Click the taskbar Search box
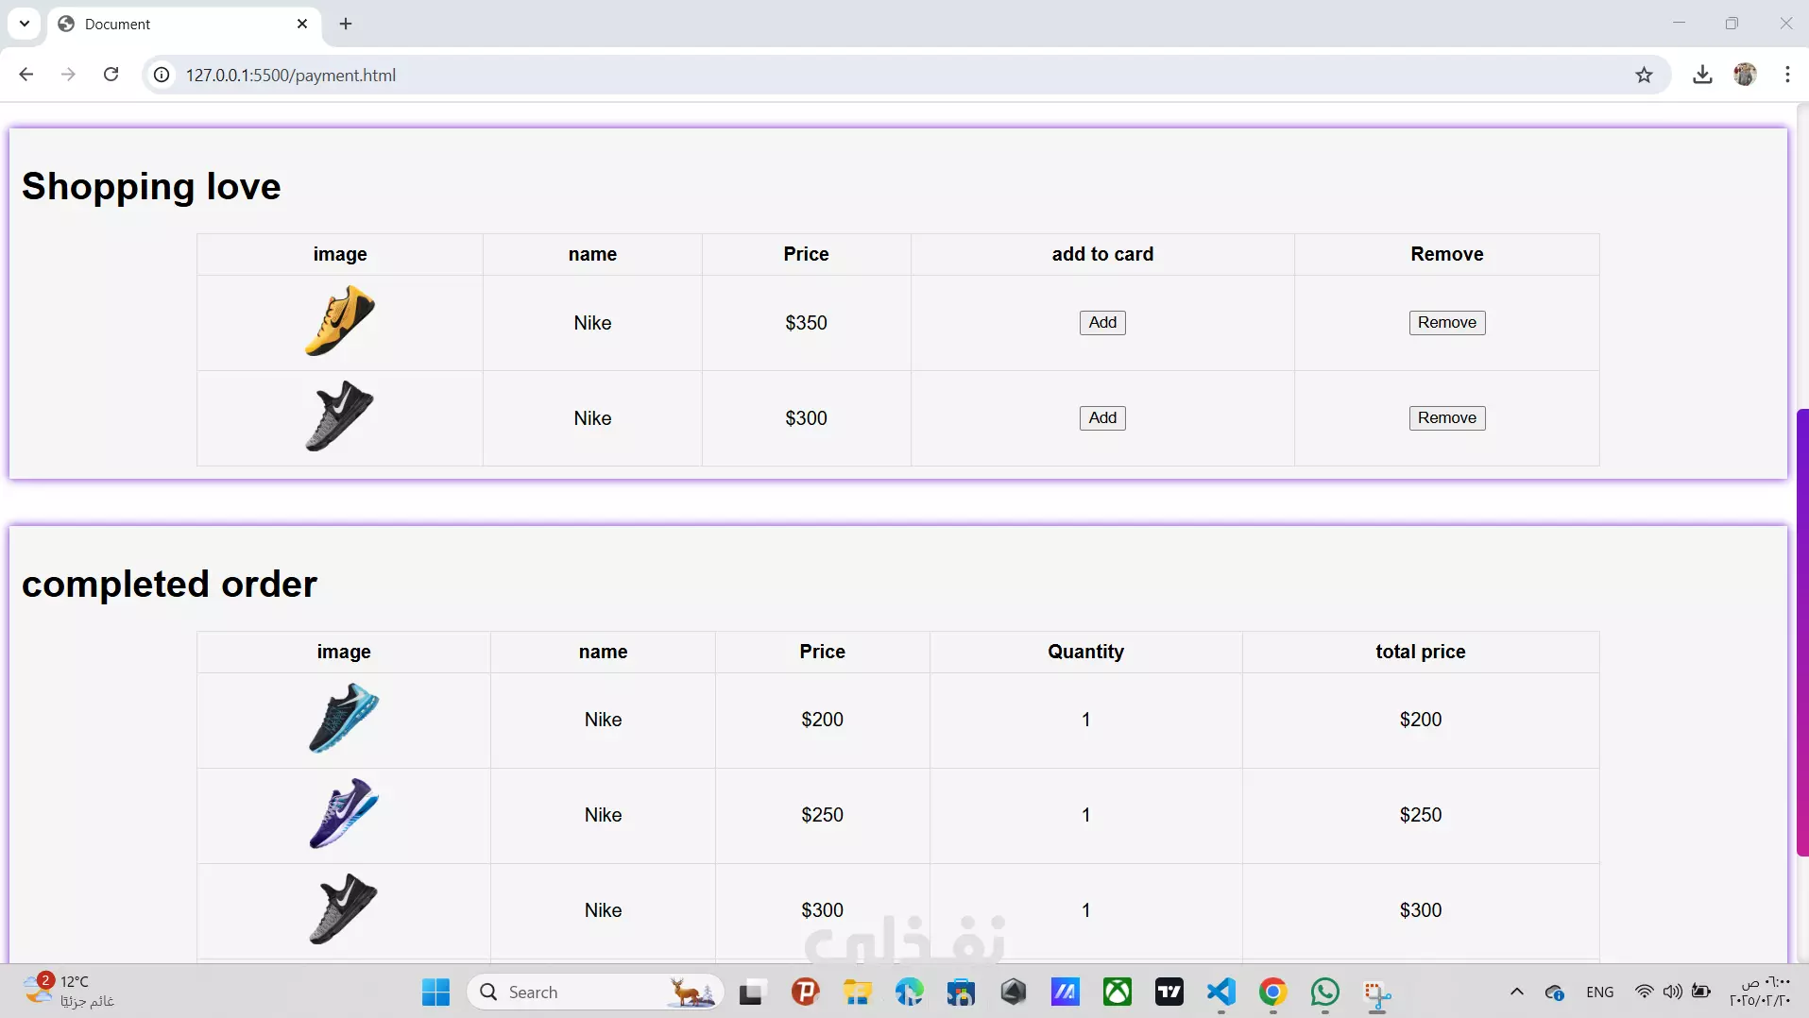 pos(595,992)
